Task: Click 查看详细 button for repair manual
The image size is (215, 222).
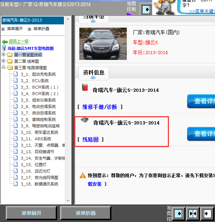Action: point(201,101)
